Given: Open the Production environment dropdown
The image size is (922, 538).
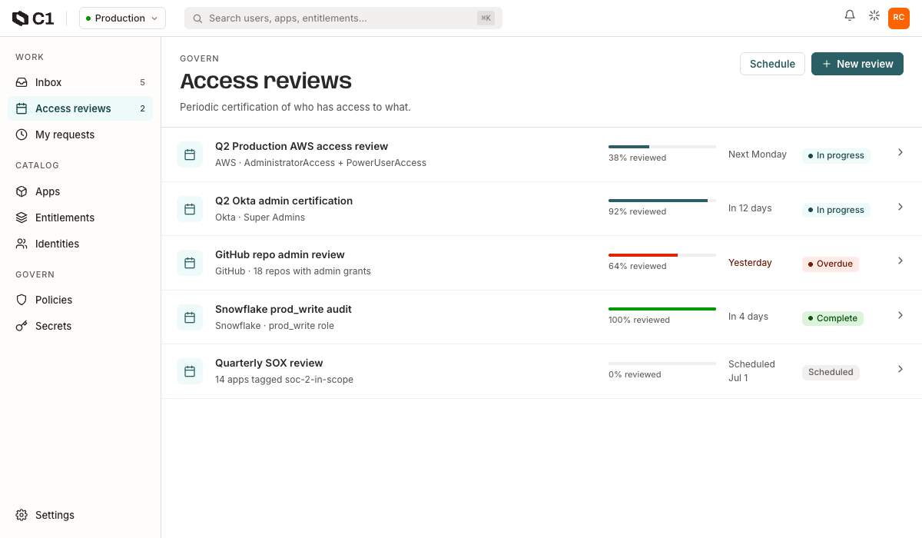Looking at the screenshot, I should 122,18.
